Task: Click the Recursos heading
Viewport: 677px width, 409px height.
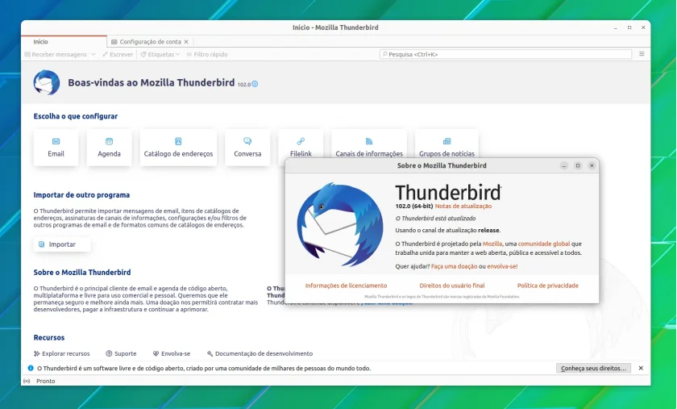Action: pyautogui.click(x=49, y=338)
